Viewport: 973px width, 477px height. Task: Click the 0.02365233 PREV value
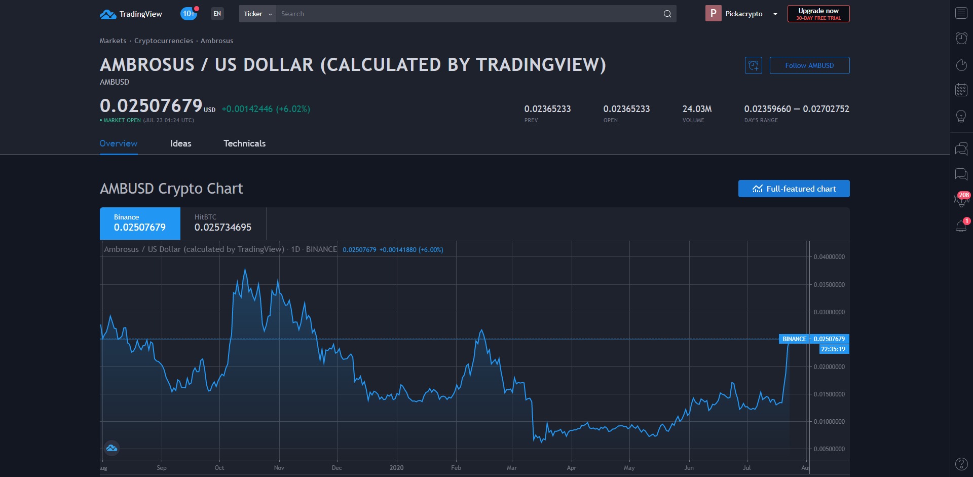tap(547, 109)
